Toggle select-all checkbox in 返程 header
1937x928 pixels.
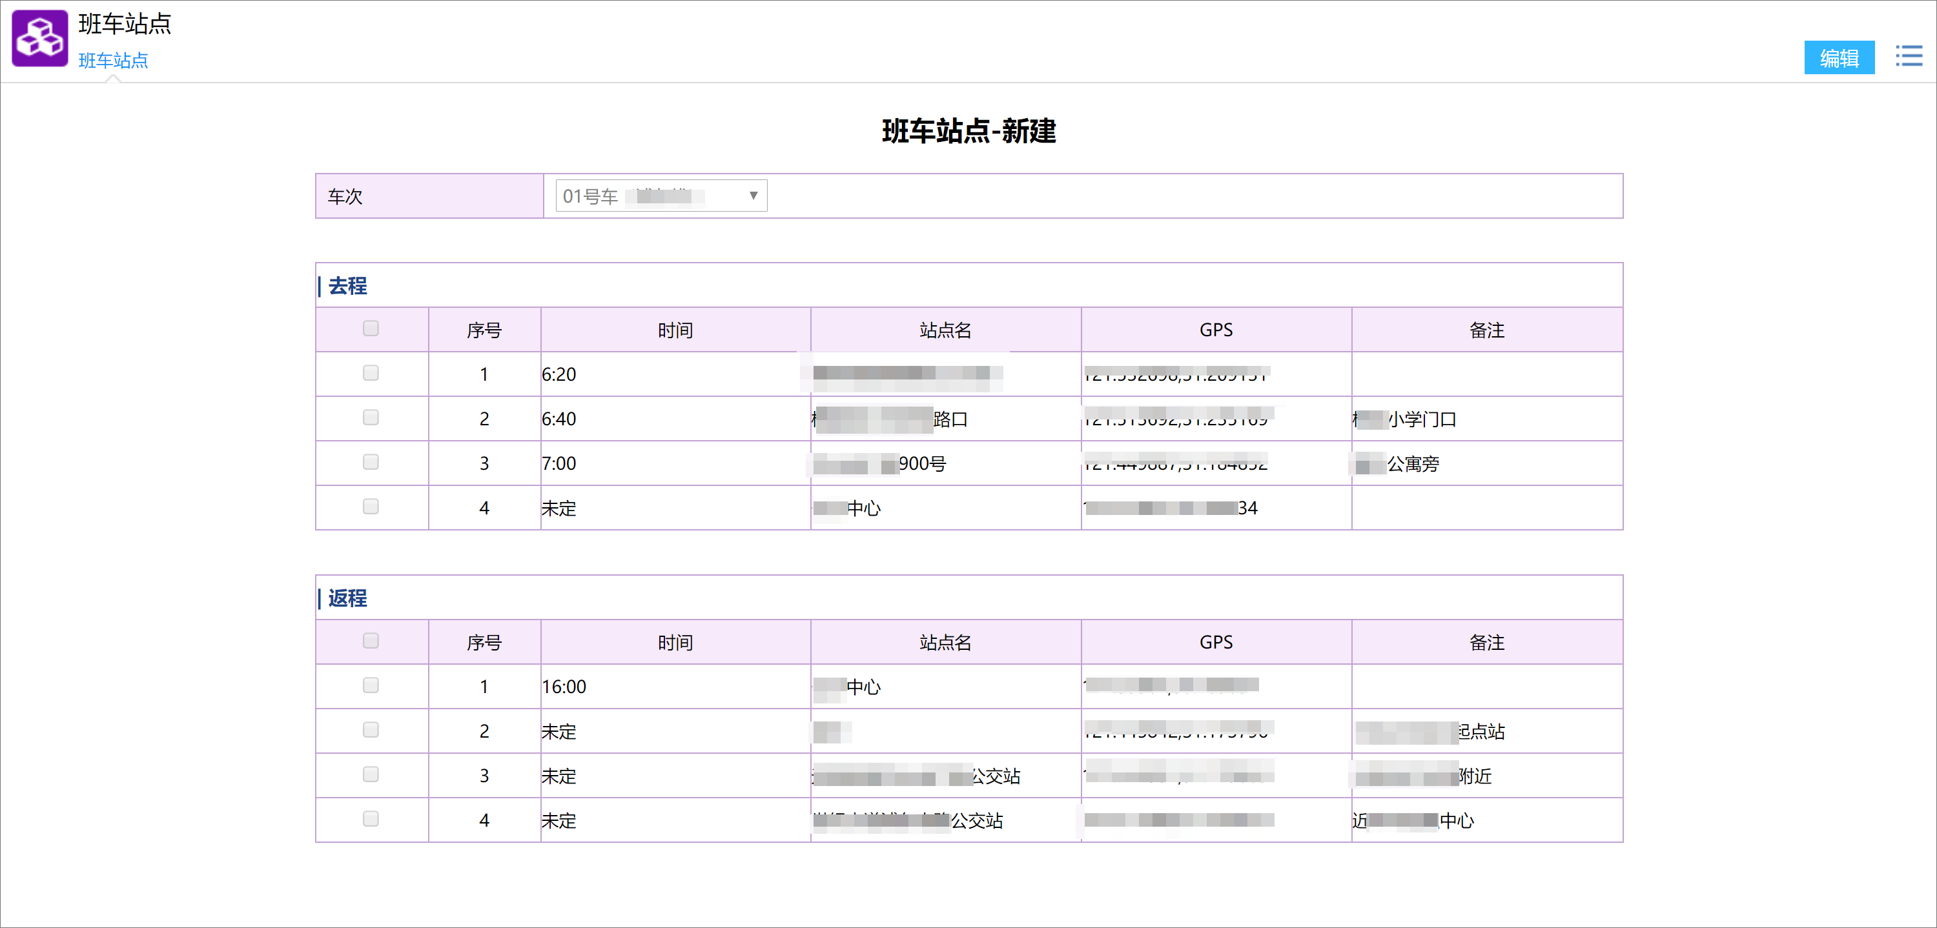pos(371,641)
